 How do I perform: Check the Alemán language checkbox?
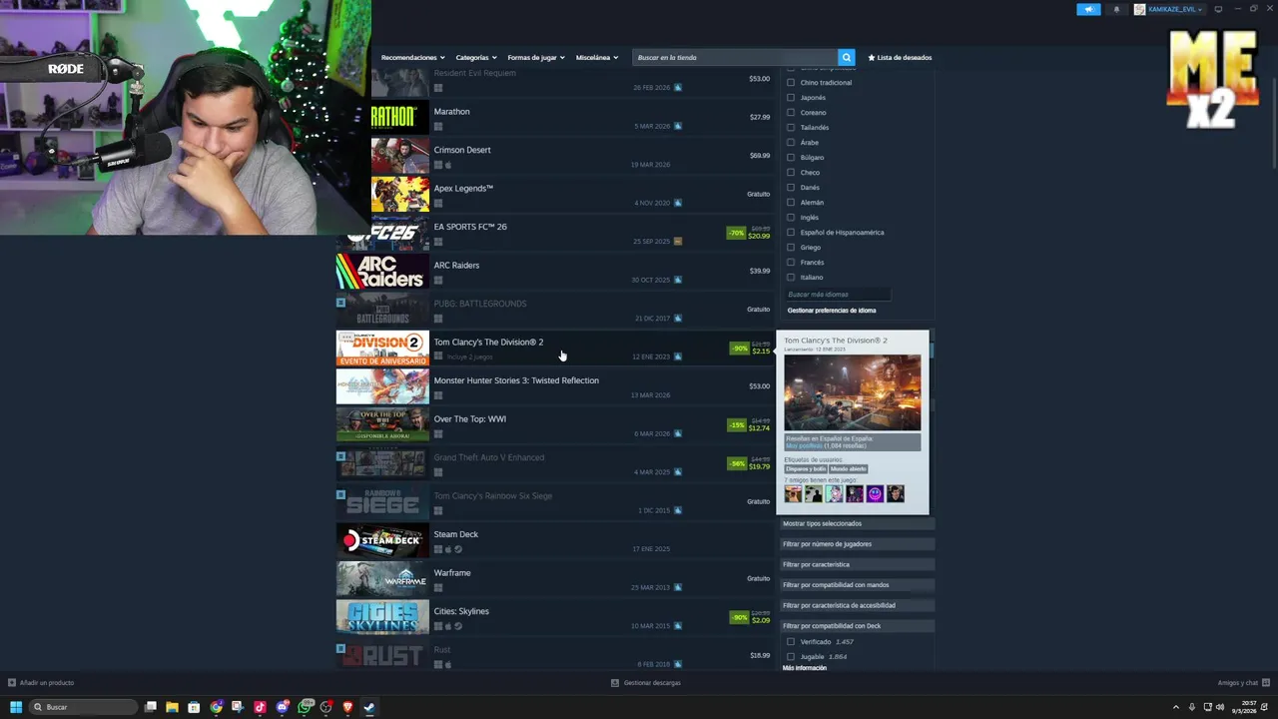point(791,203)
